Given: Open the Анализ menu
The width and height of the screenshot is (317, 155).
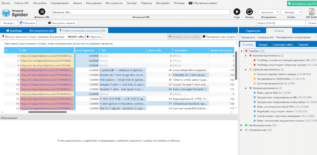Looking at the screenshot, I should click(77, 3).
